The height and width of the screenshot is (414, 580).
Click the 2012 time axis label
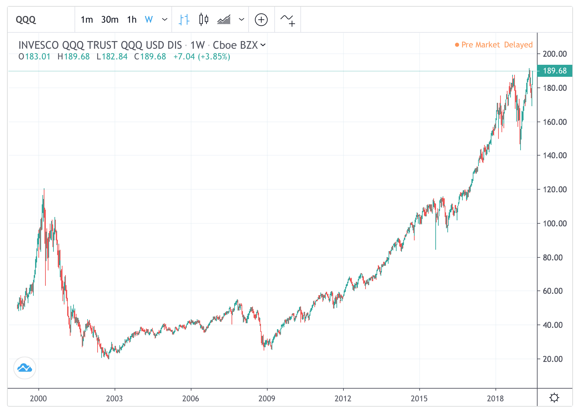tap(343, 398)
